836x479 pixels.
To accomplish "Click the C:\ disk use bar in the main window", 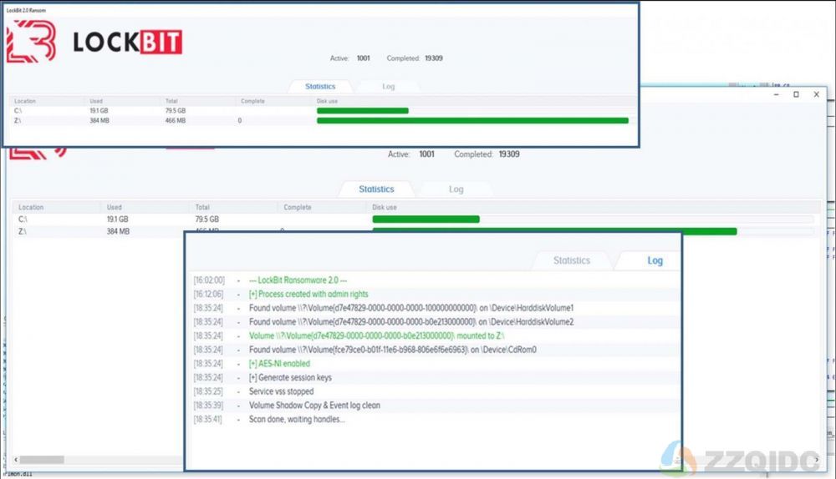I will click(426, 219).
